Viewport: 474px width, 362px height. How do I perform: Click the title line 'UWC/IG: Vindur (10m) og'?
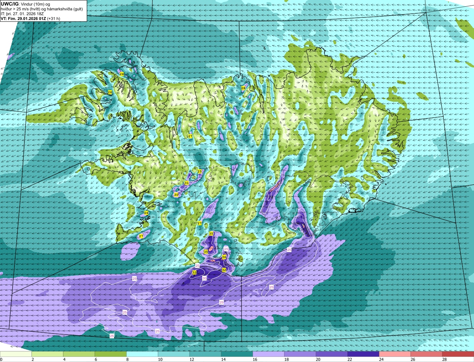pos(25,4)
